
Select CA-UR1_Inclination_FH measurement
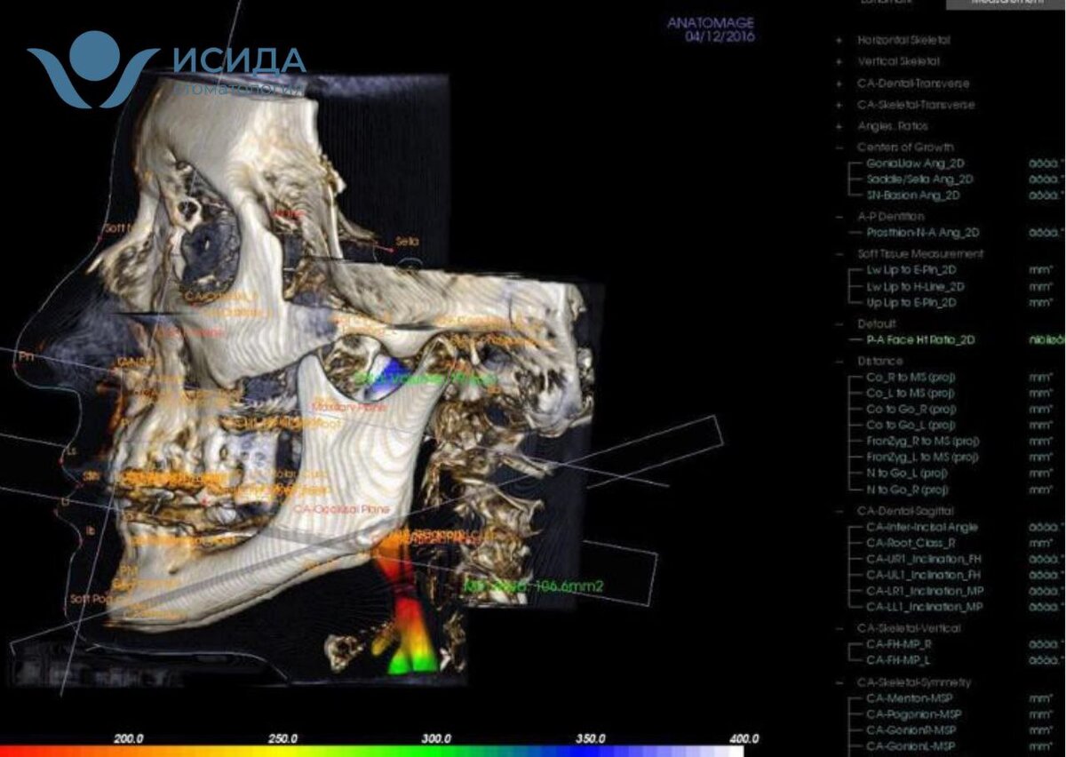925,560
